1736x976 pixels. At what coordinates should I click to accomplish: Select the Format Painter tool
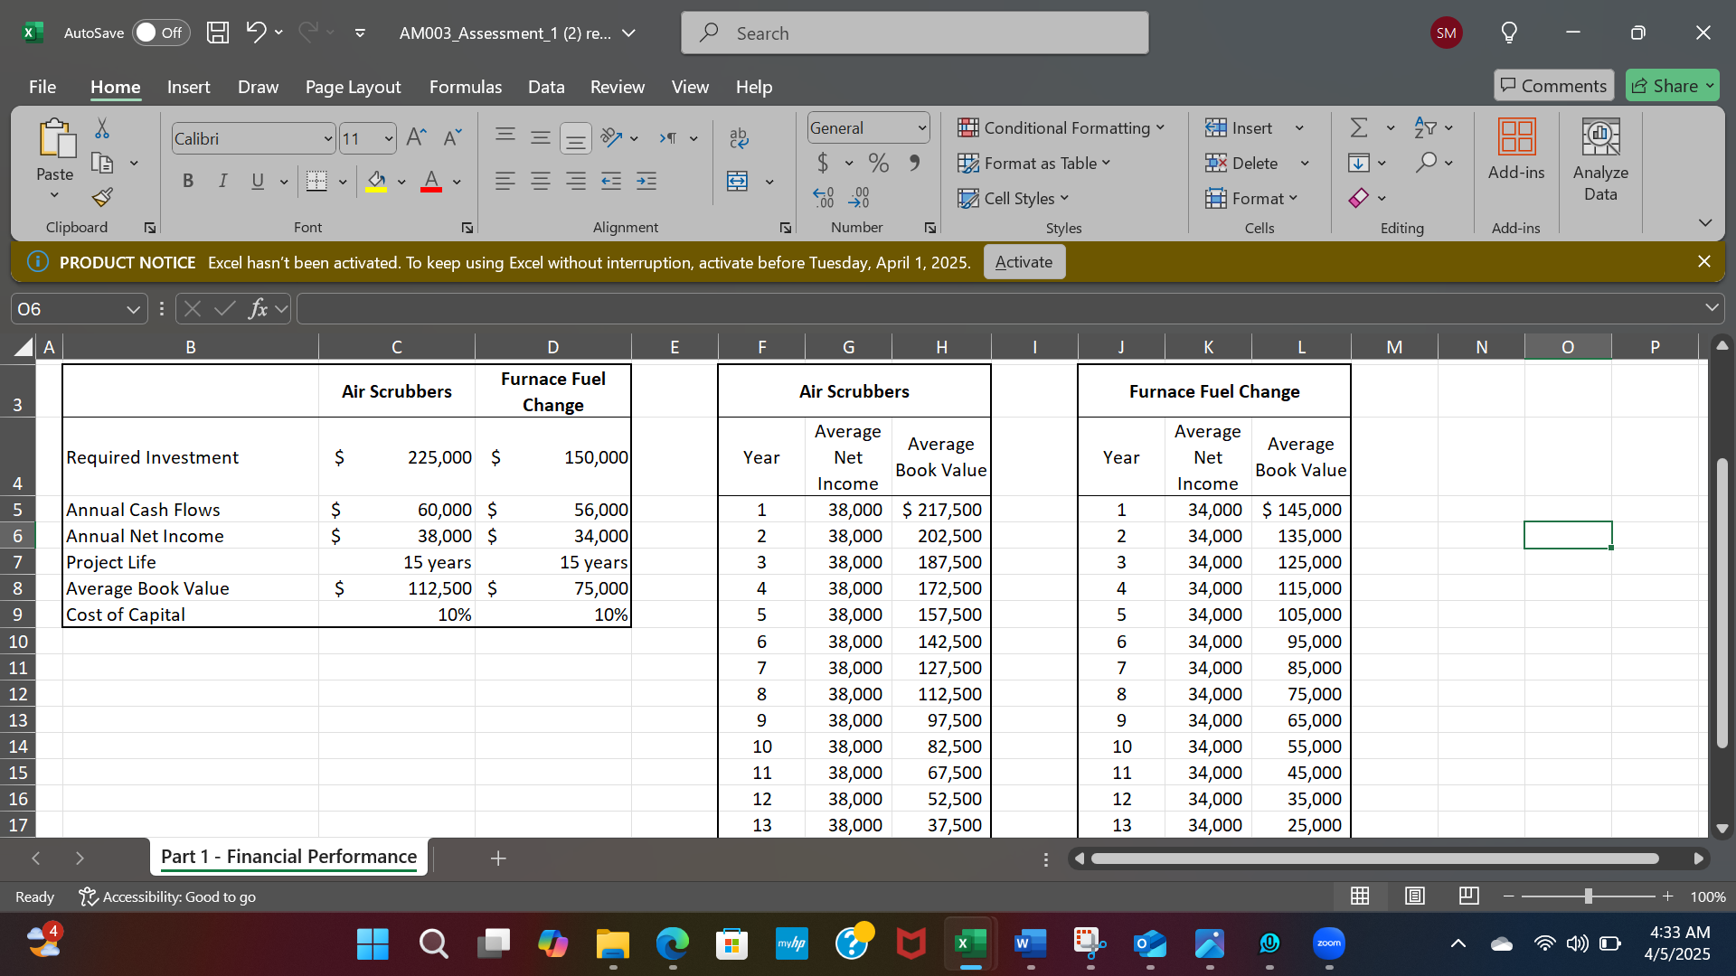pos(101,197)
